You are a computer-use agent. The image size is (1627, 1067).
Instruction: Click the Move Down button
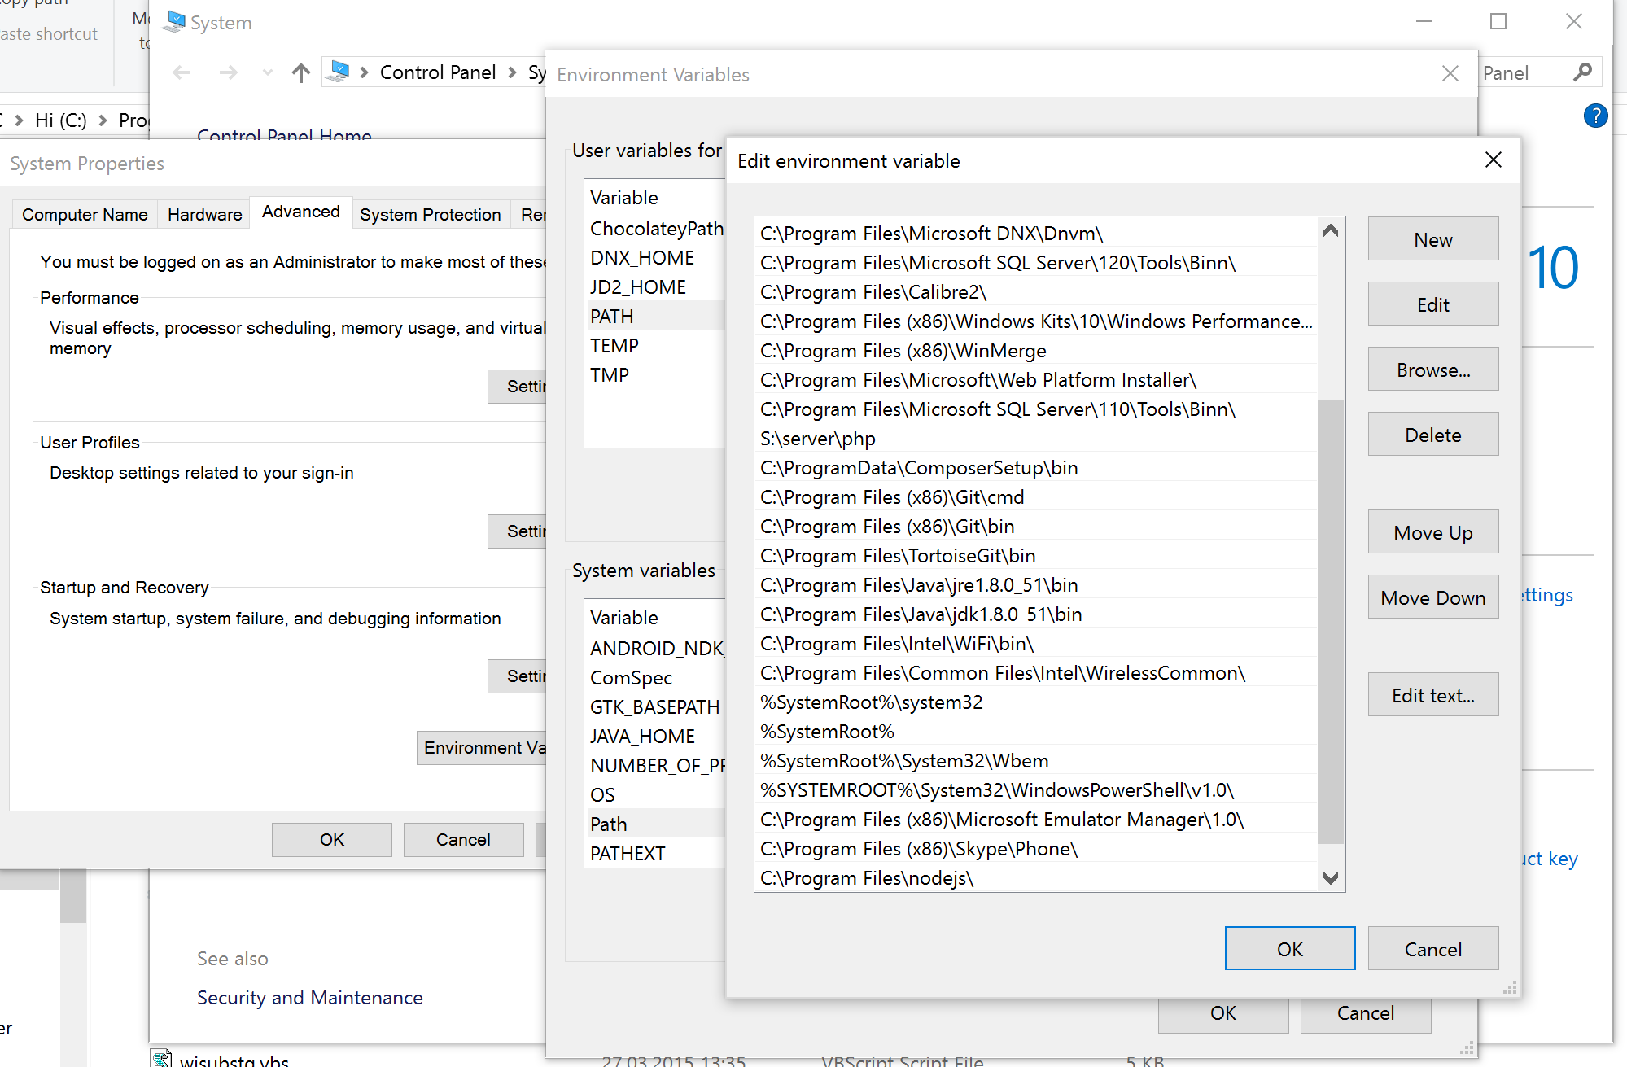[x=1432, y=597]
